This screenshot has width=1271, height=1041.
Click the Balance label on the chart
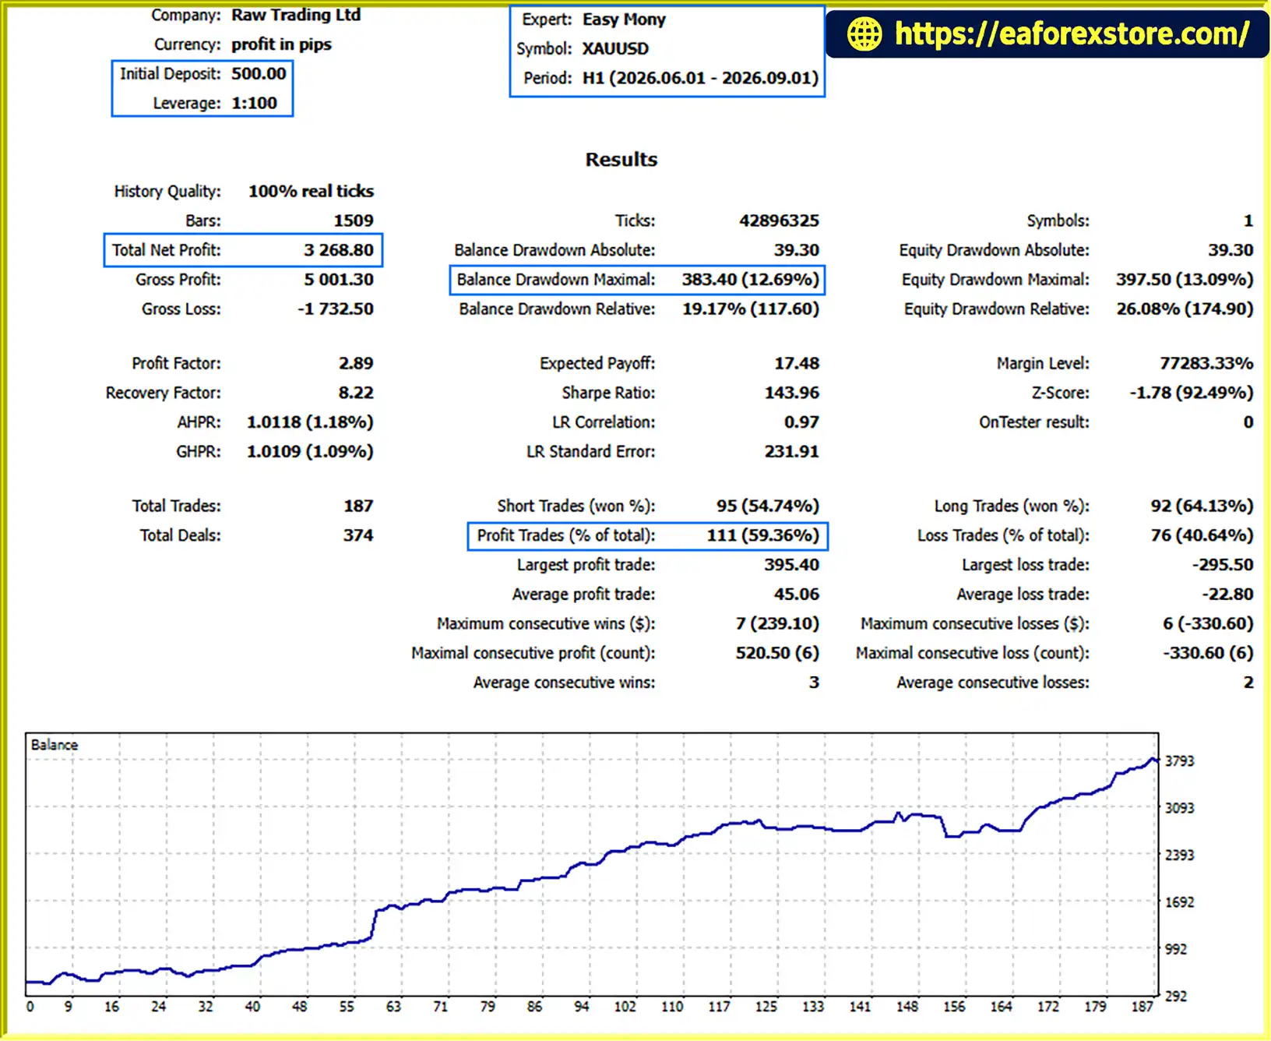click(x=55, y=746)
